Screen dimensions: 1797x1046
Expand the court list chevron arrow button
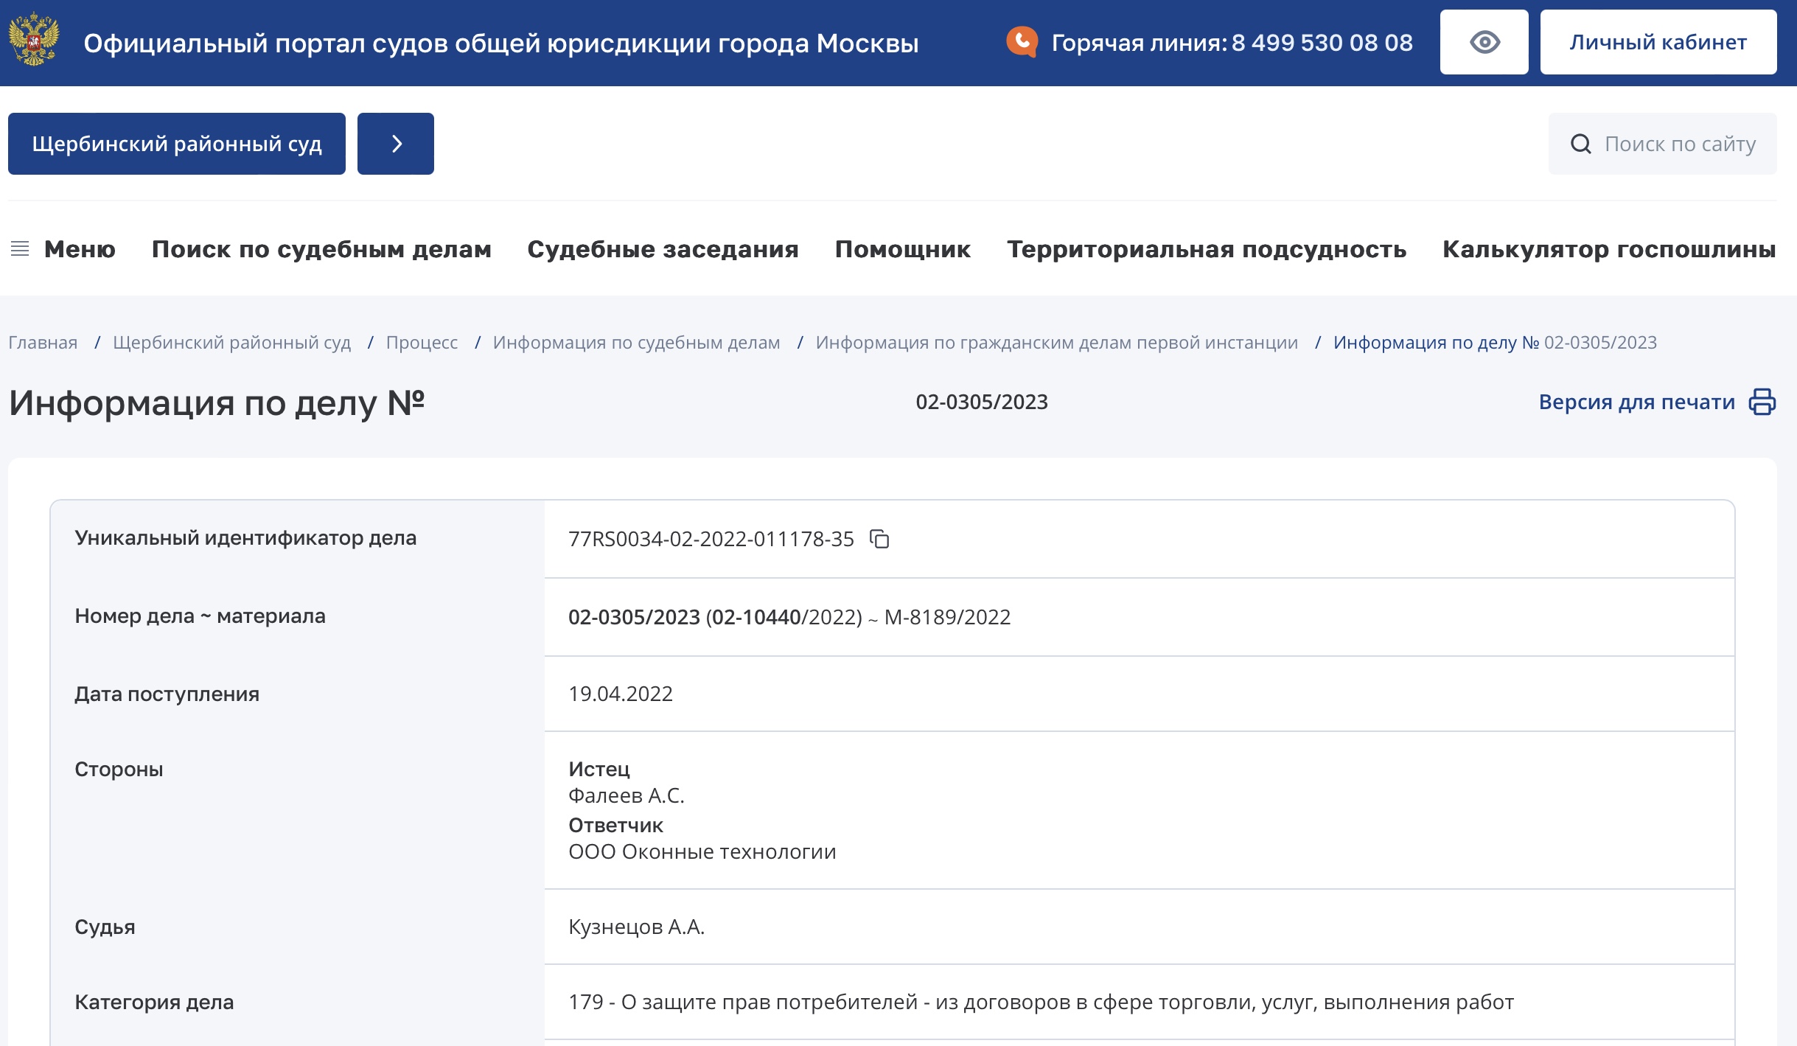[x=396, y=144]
